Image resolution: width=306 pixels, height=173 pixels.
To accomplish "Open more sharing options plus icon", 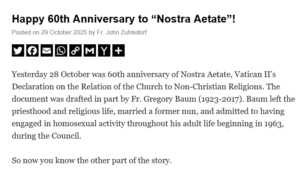I will [118, 50].
